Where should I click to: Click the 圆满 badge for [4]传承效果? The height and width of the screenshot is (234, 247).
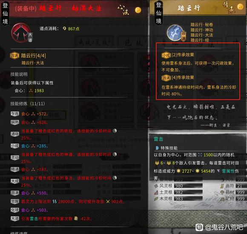[x=166, y=78]
